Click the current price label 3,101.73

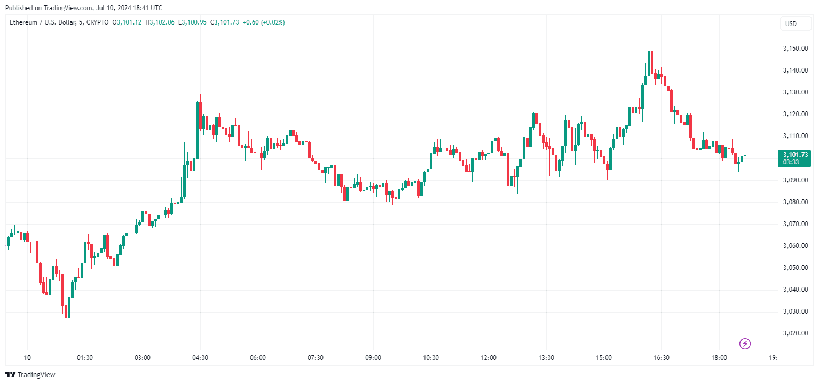click(795, 154)
